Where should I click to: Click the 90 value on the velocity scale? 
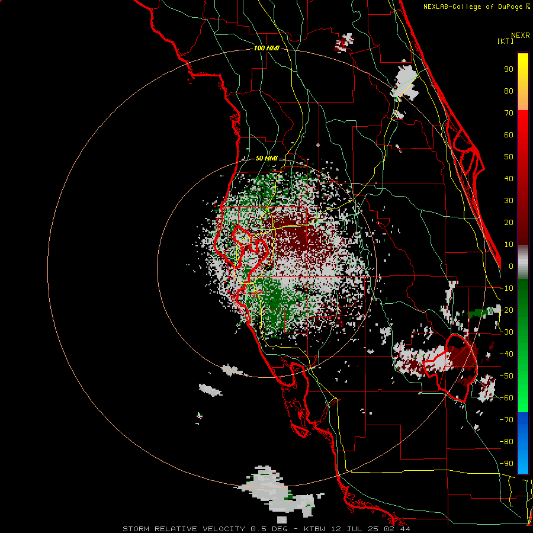click(509, 69)
